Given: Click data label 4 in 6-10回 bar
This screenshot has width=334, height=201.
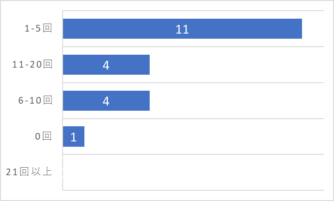Looking at the screenshot, I should (106, 101).
